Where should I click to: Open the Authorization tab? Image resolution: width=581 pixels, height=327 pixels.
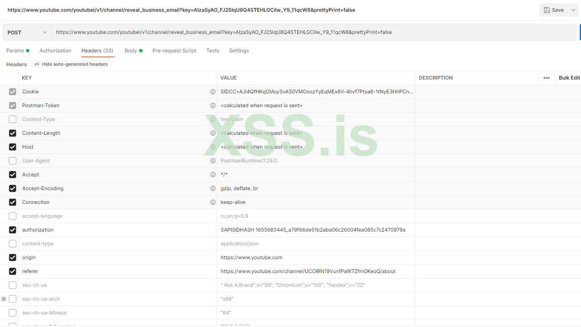(x=55, y=51)
